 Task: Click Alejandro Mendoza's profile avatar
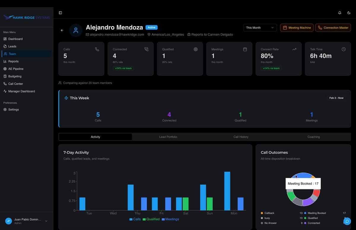click(x=76, y=30)
